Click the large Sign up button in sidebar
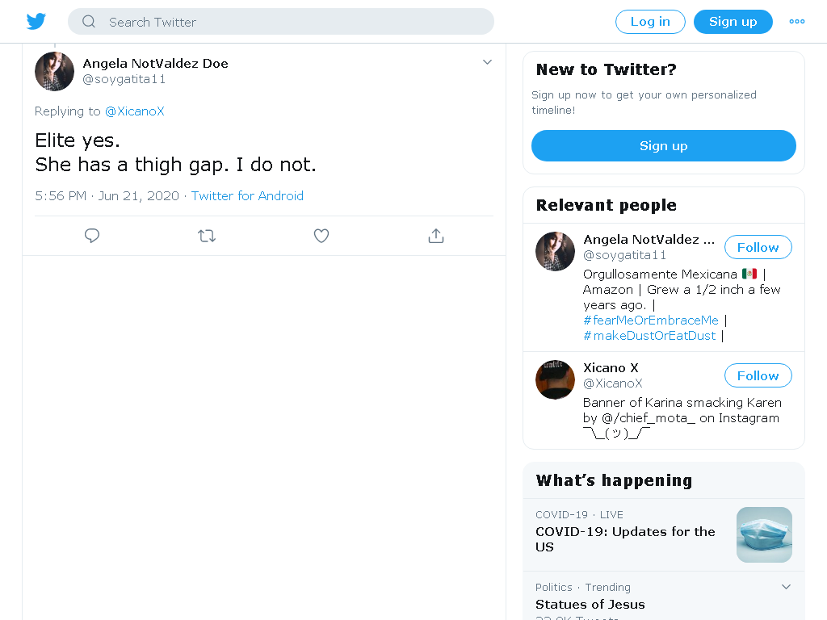The height and width of the screenshot is (620, 827). [x=664, y=146]
